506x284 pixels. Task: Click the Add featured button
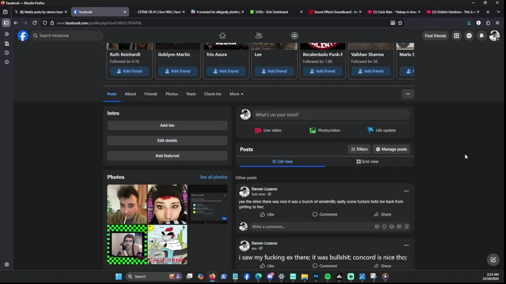[167, 156]
